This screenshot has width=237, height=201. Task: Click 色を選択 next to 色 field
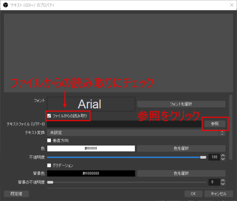[x=181, y=148]
